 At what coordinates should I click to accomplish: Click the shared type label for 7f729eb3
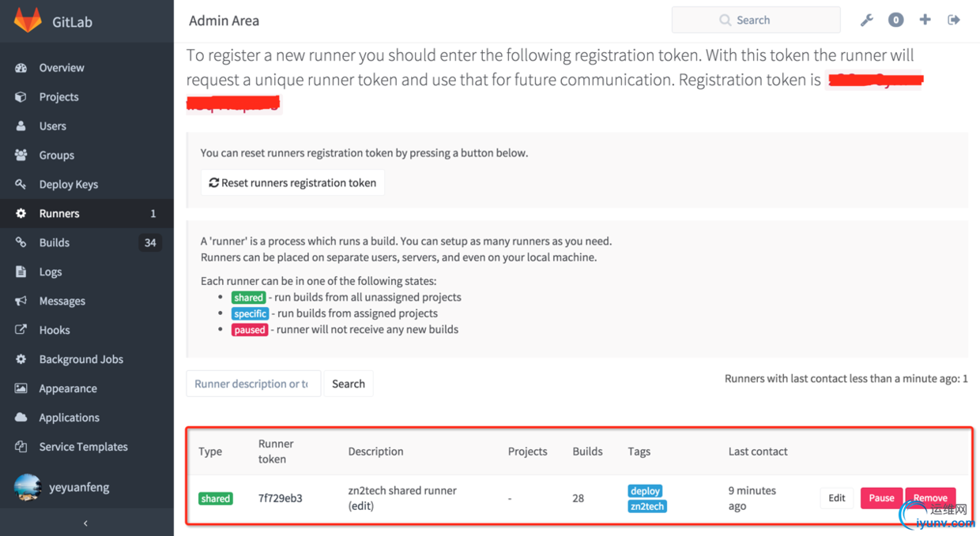[x=216, y=498]
